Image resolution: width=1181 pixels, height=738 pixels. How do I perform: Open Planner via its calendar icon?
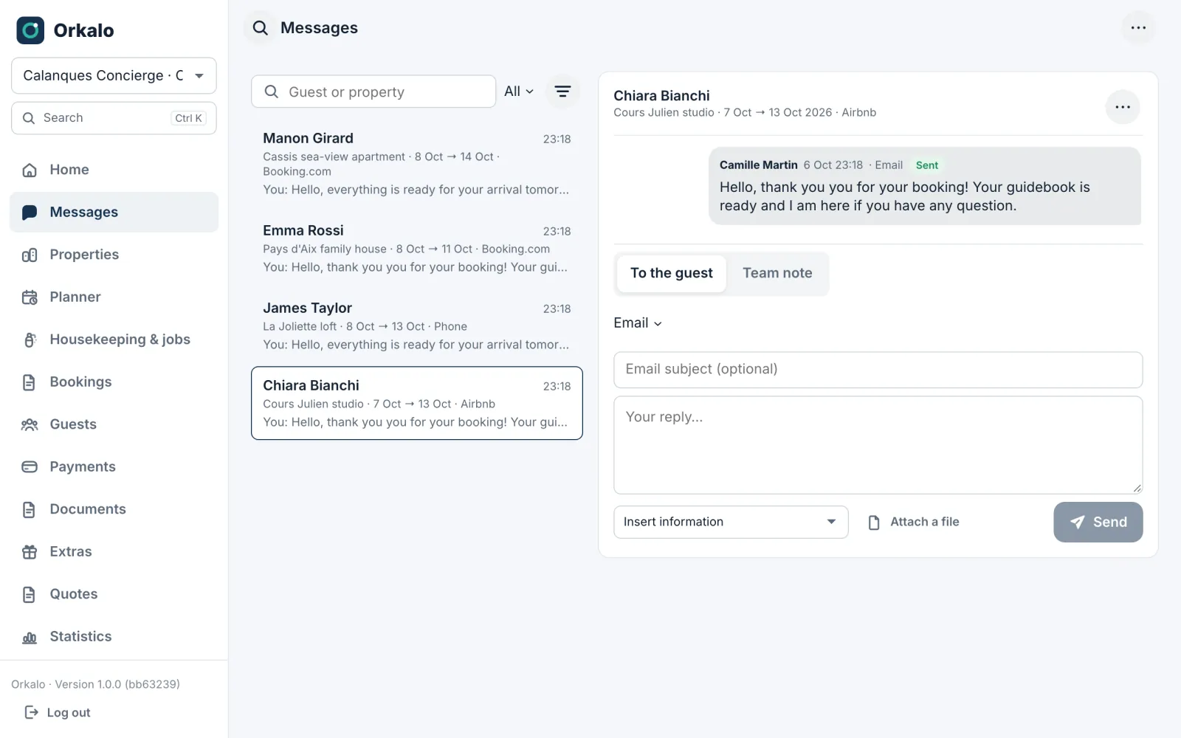click(30, 297)
